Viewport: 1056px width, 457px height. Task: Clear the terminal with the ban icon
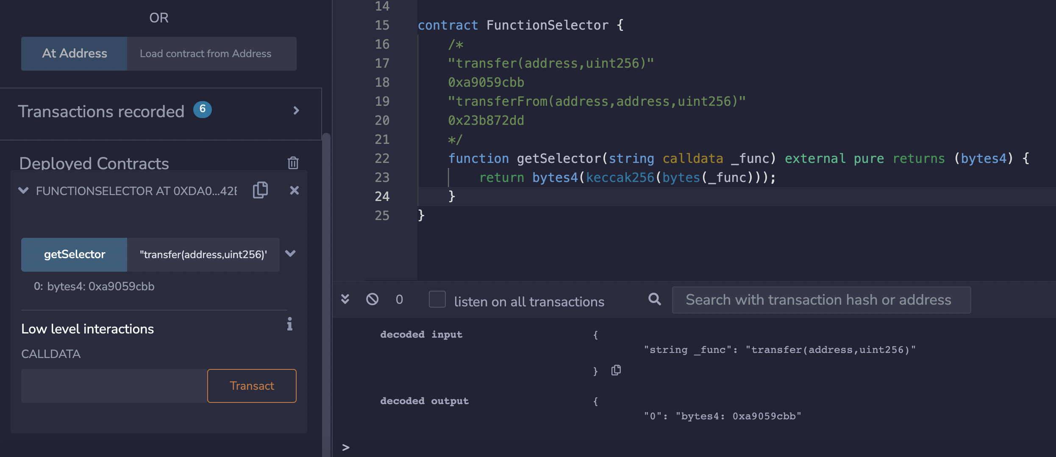[x=372, y=299]
